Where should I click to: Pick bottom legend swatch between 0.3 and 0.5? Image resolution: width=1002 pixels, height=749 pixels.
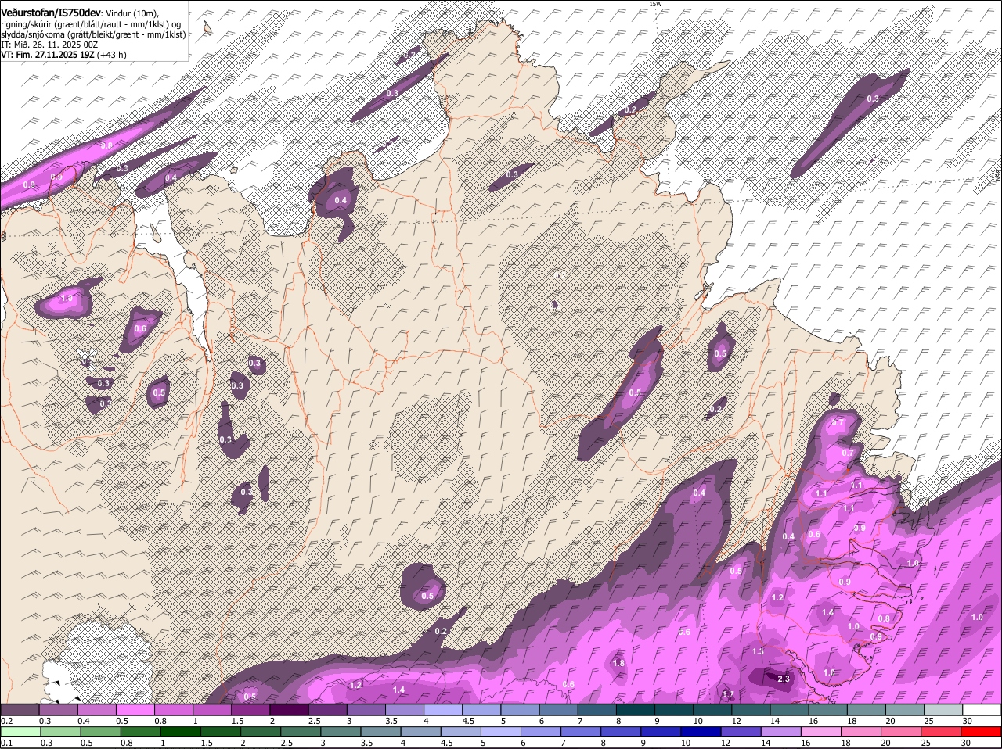coord(61,732)
